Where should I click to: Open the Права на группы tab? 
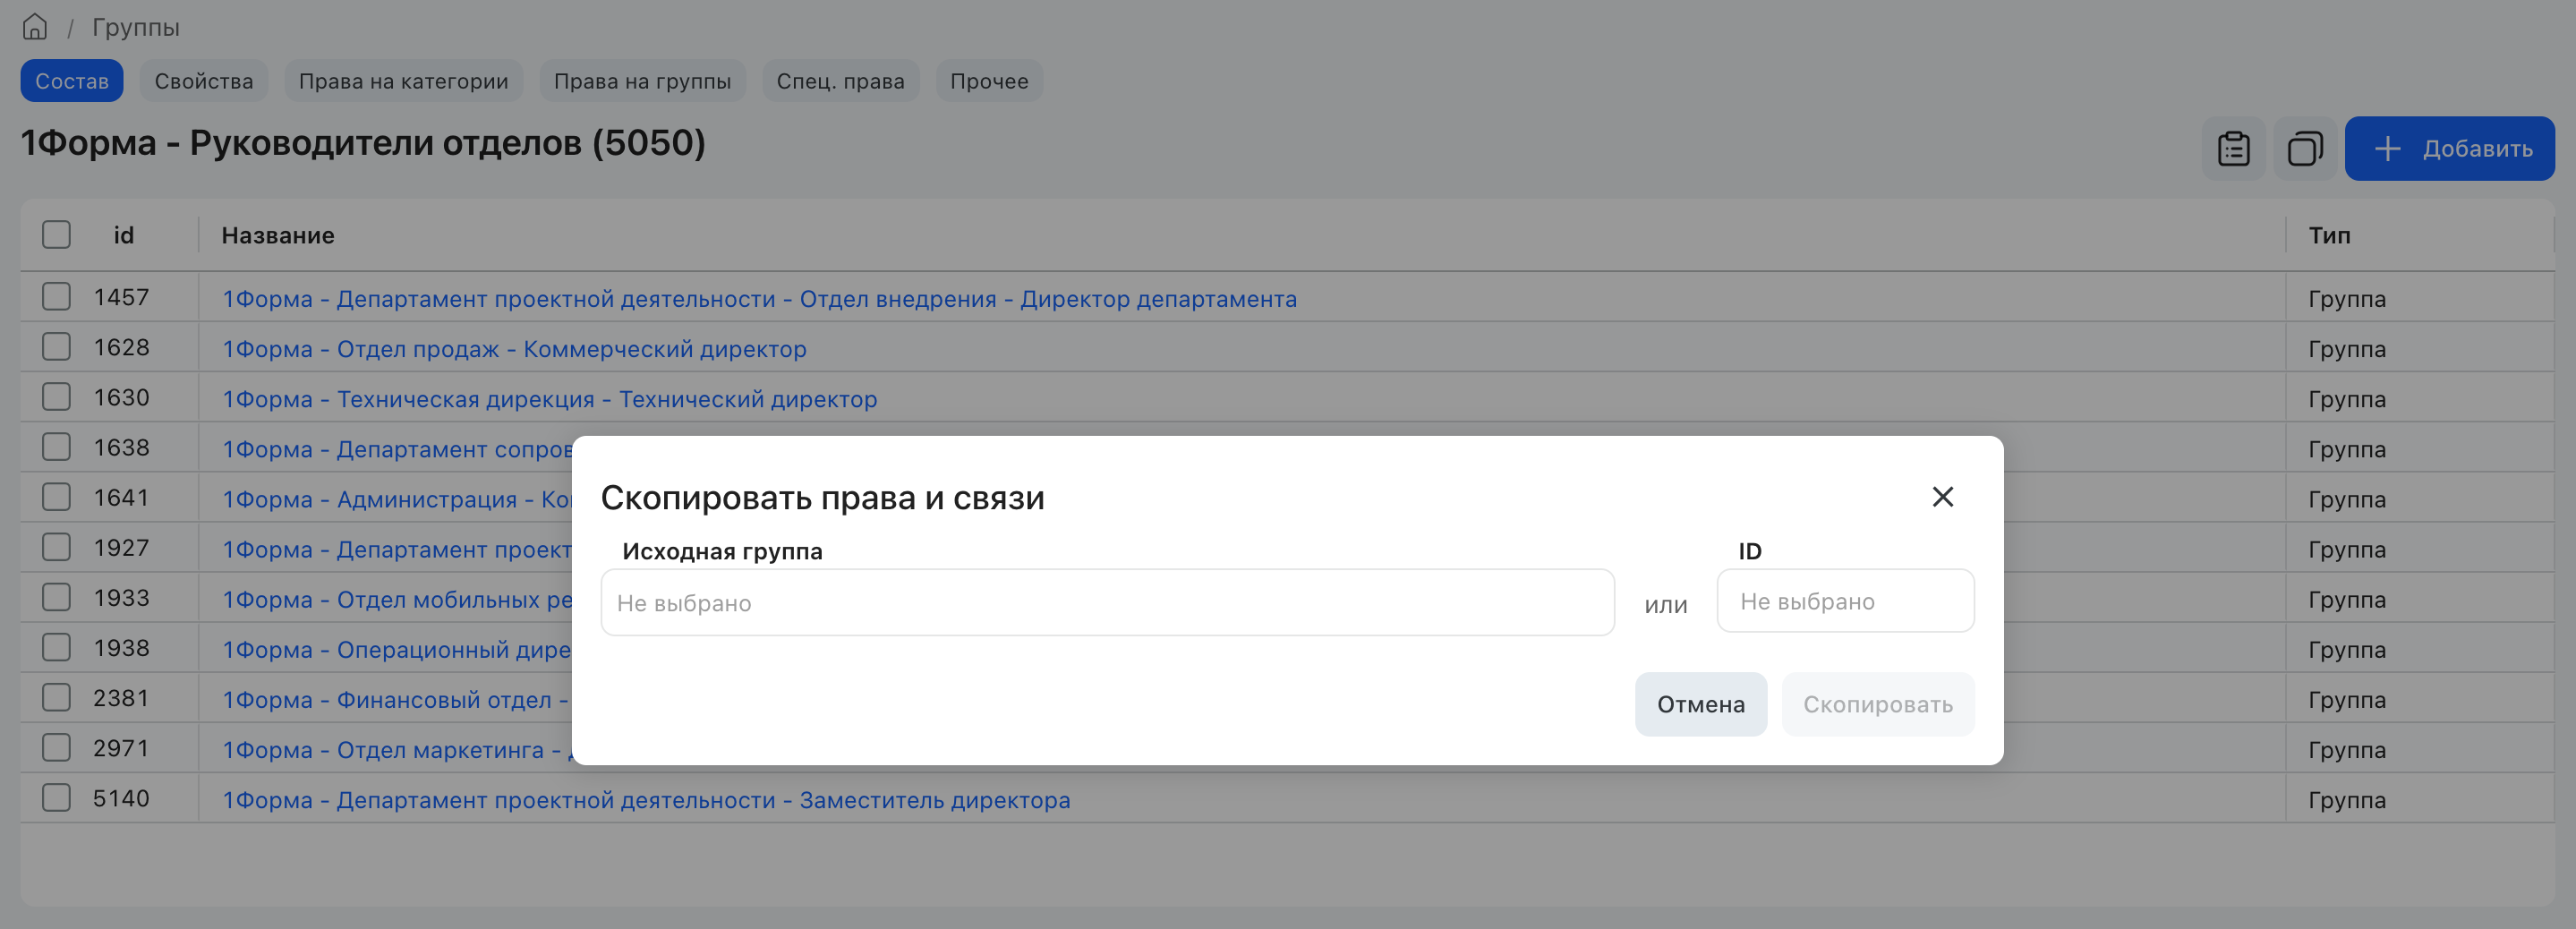pos(643,81)
